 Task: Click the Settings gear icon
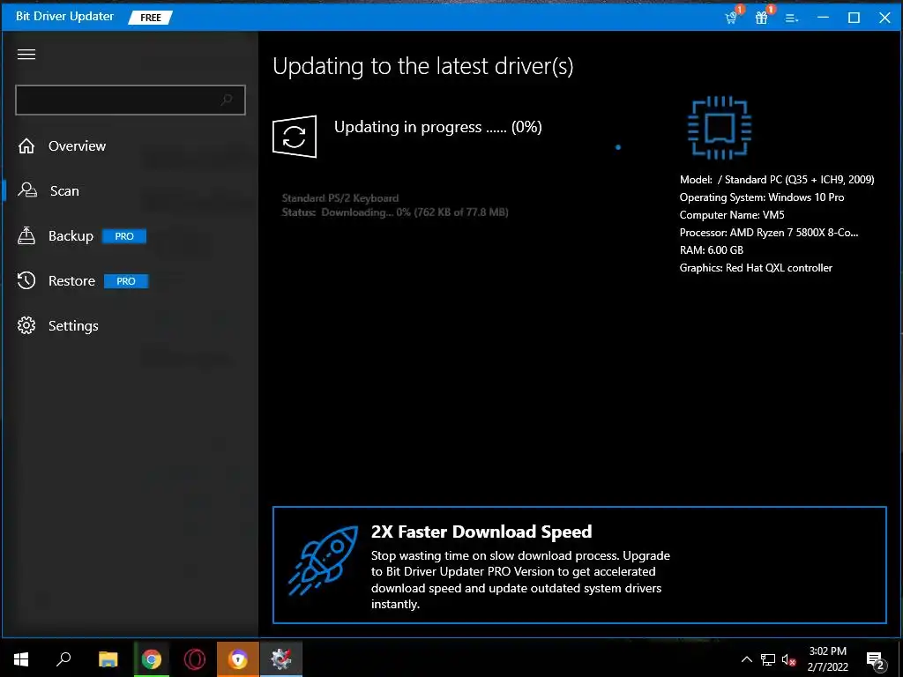coord(26,325)
